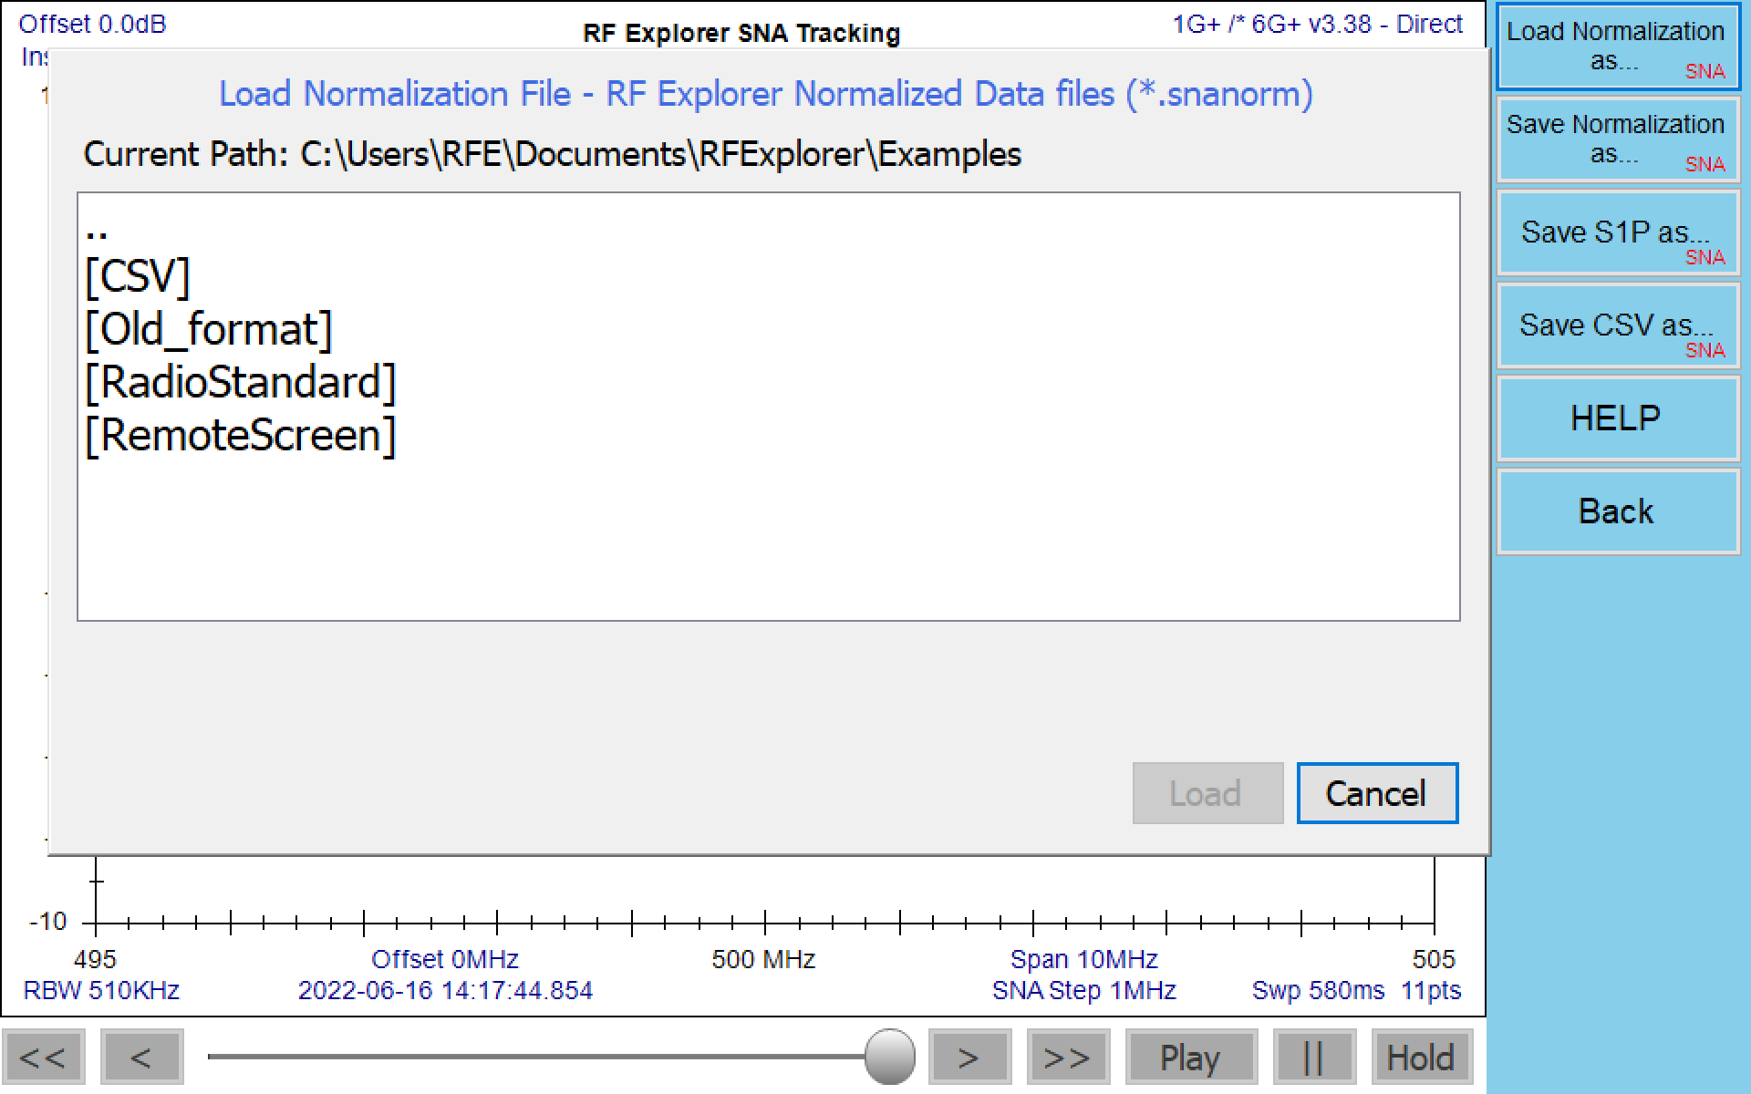This screenshot has width=1751, height=1094.
Task: Click the Swp 580ms label
Action: tap(1318, 990)
